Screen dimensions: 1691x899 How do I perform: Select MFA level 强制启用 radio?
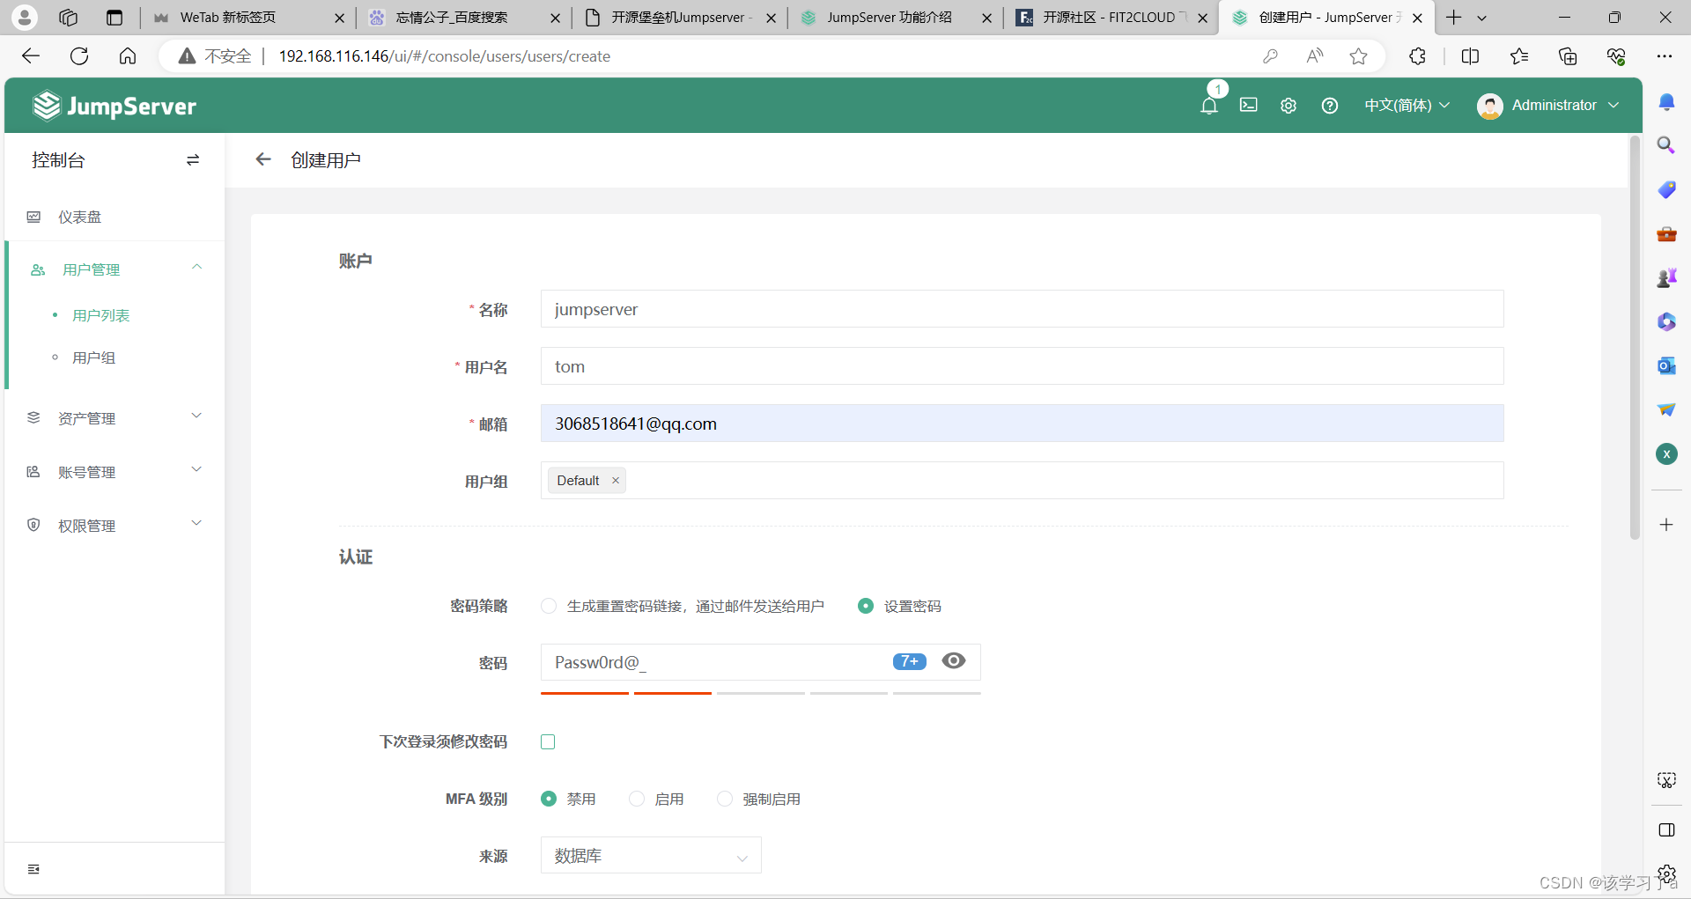click(x=725, y=799)
